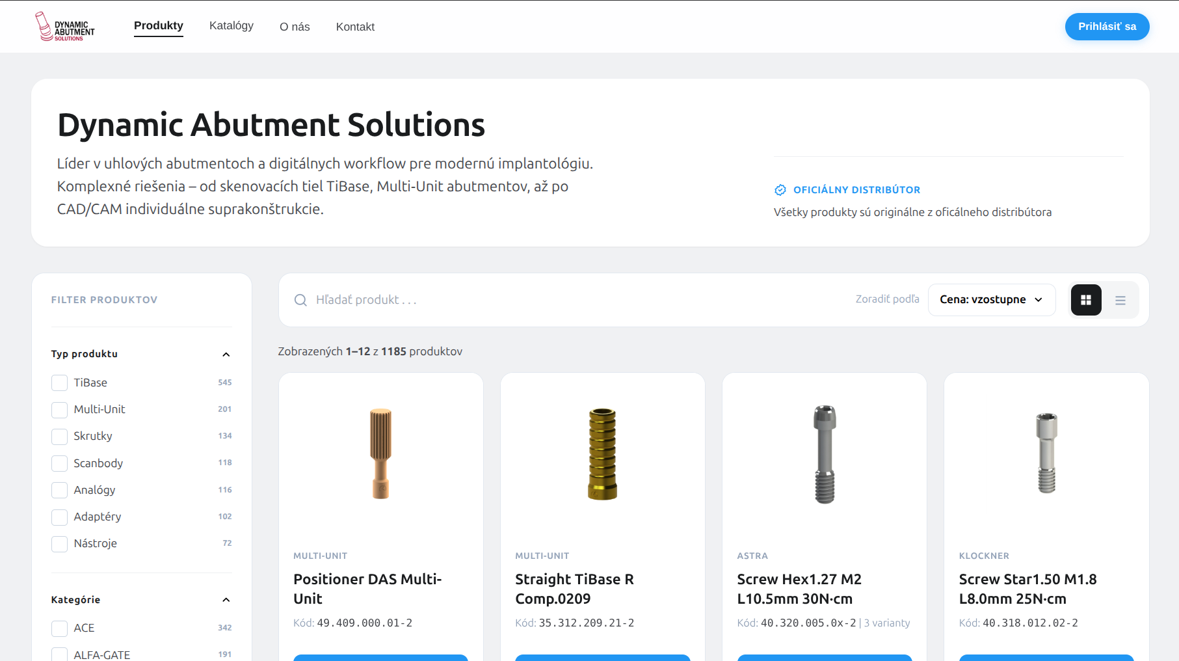Click product code 40.318.012.02-2
The height and width of the screenshot is (661, 1179).
click(1030, 623)
